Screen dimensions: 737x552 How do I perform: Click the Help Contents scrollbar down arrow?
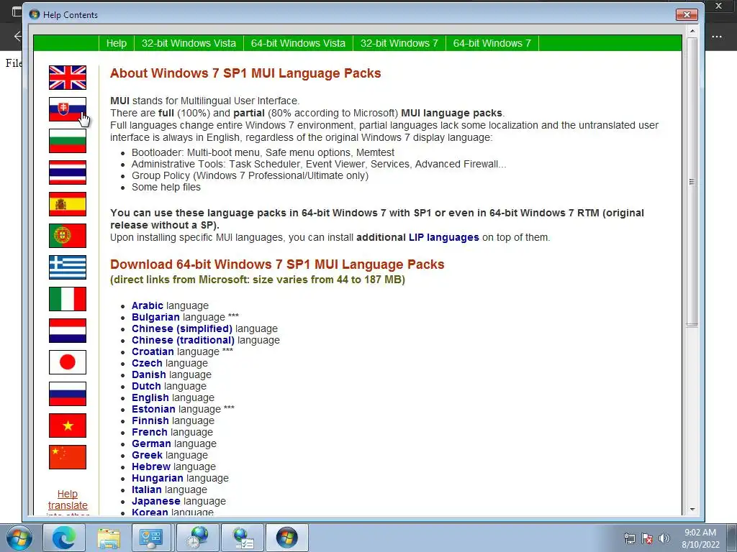(692, 510)
